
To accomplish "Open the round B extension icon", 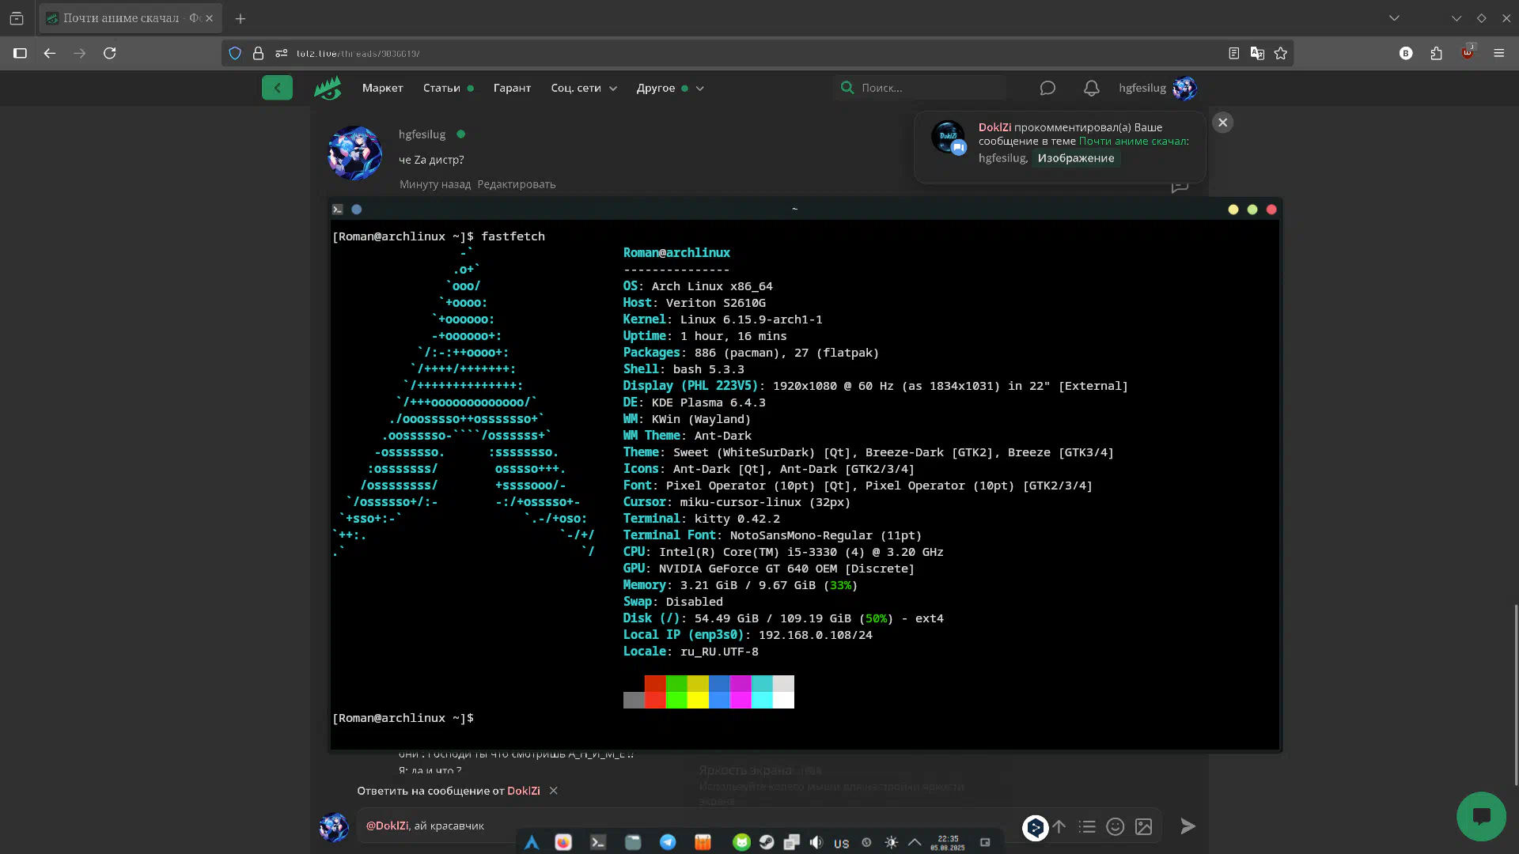I will [x=1406, y=53].
